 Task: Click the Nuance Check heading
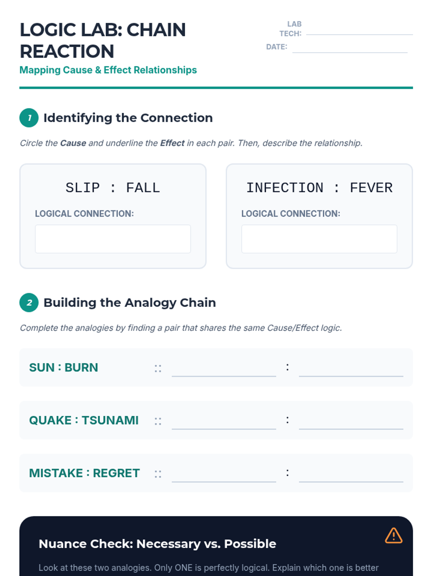157,544
